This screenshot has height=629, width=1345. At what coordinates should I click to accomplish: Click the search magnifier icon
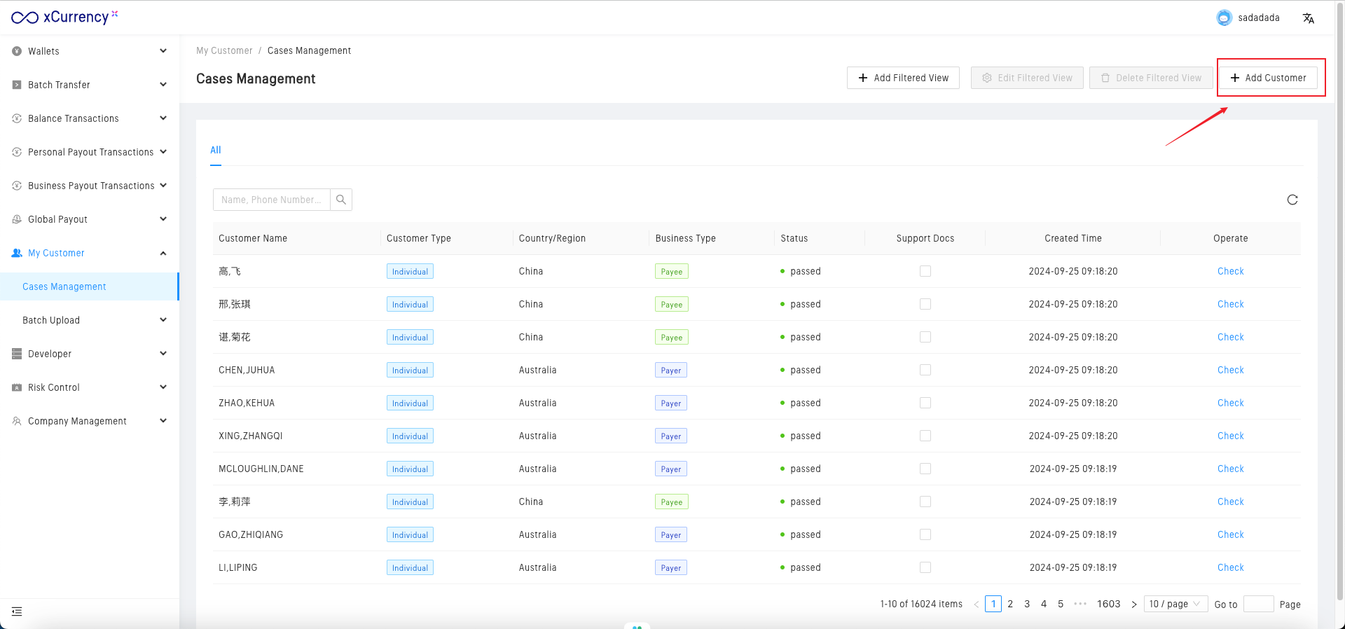(x=341, y=200)
